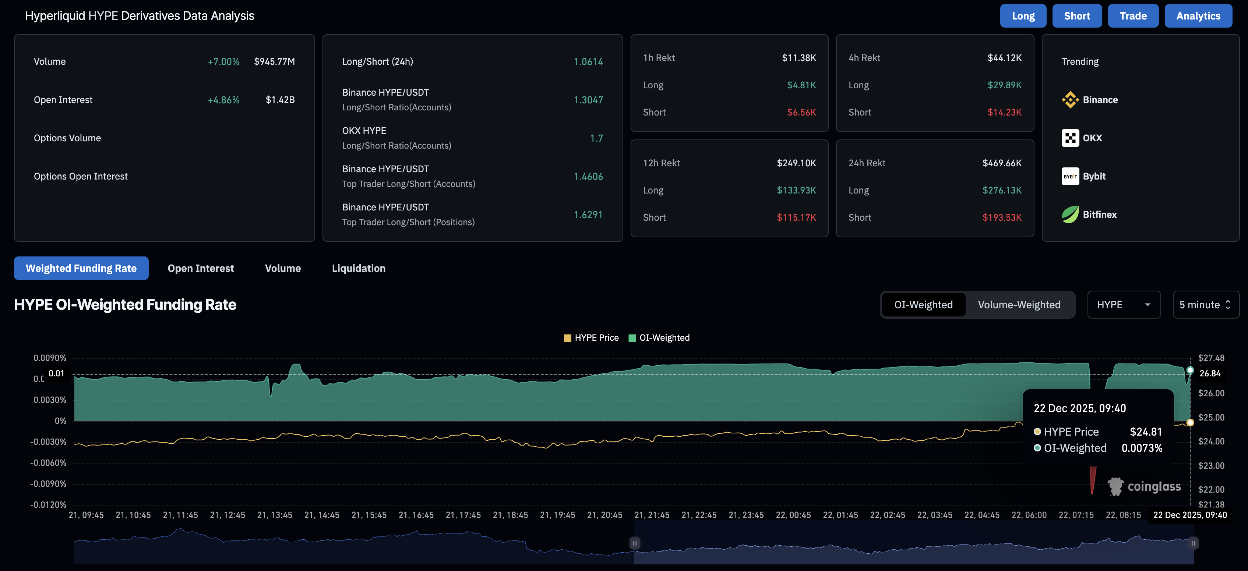Click the Bybit icon under Trending

pyautogui.click(x=1070, y=176)
